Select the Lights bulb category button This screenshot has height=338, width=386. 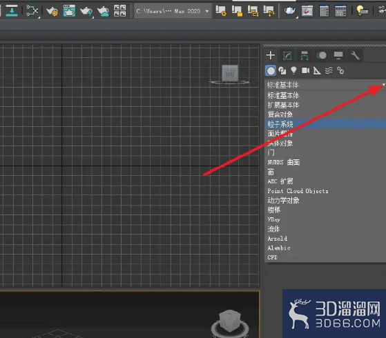[x=293, y=70]
